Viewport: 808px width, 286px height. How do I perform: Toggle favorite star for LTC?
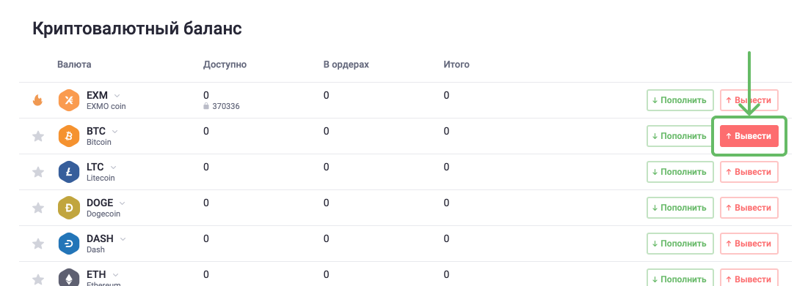pos(38,172)
